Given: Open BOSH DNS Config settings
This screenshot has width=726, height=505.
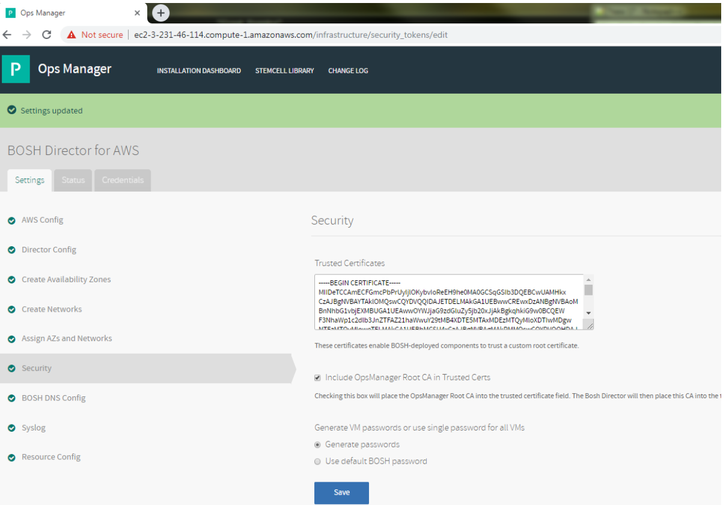Looking at the screenshot, I should point(53,398).
